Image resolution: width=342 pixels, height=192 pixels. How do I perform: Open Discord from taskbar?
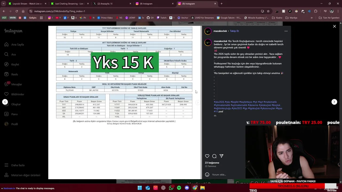187,188
